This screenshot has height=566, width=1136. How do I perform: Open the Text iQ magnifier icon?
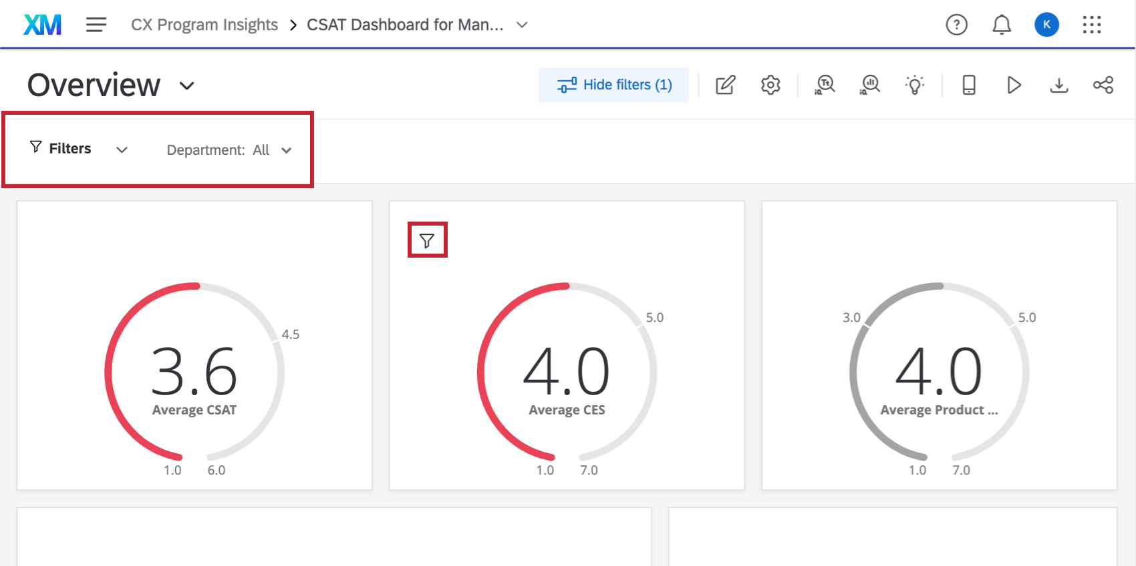pos(825,85)
